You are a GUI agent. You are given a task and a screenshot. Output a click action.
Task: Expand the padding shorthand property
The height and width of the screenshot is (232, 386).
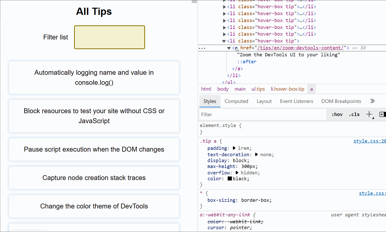(x=234, y=148)
